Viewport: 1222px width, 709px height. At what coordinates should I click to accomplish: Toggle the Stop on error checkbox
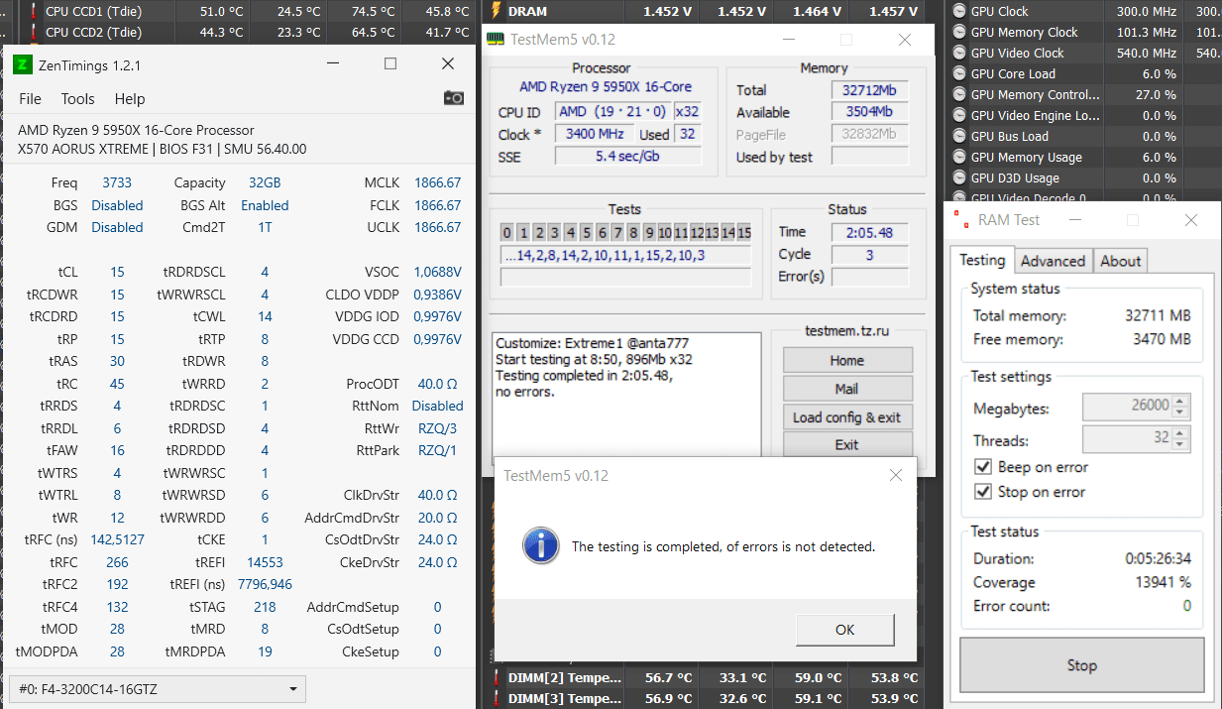point(983,492)
